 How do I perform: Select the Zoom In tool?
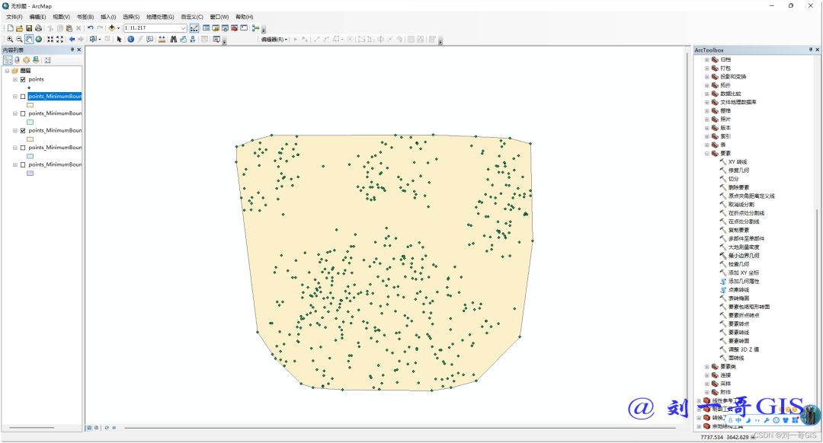click(10, 40)
